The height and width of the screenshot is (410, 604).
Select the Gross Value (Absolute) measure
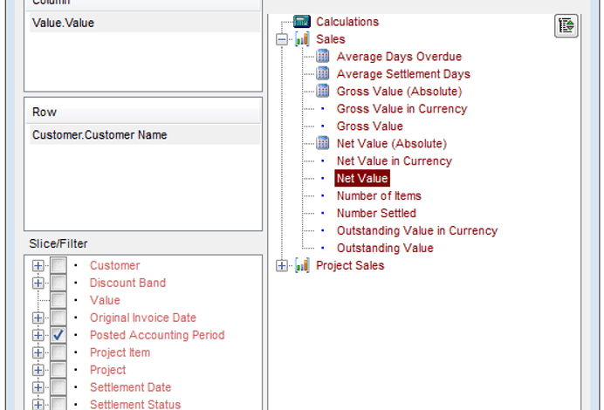[399, 92]
